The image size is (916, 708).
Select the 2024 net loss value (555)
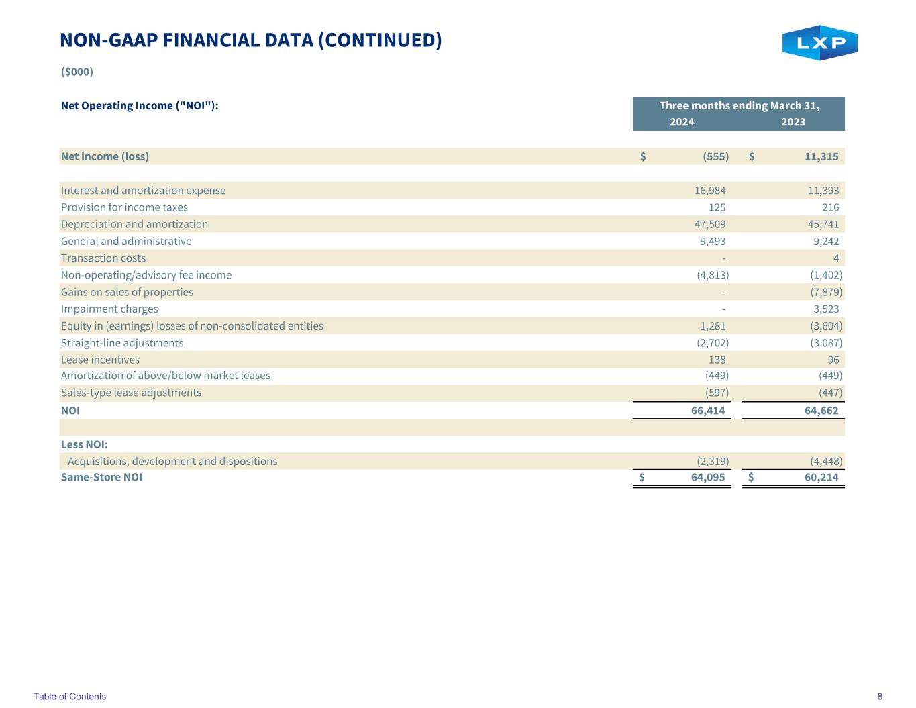pyautogui.click(x=715, y=156)
